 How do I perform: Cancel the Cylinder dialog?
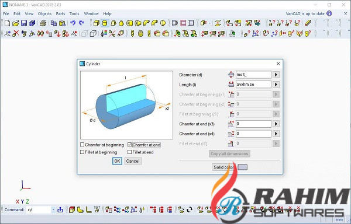133,161
